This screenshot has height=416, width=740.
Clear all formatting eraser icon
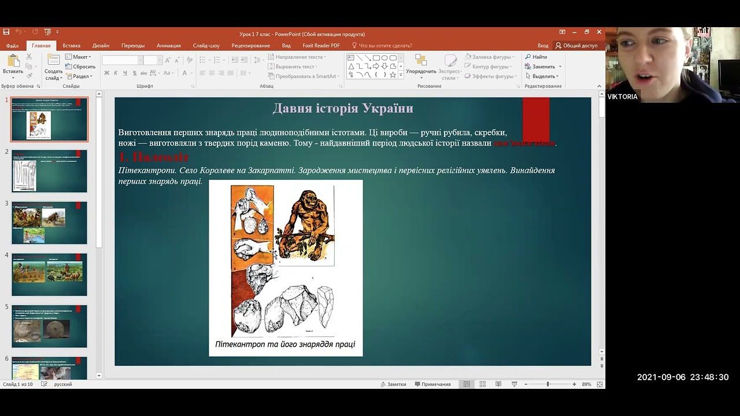click(x=190, y=60)
